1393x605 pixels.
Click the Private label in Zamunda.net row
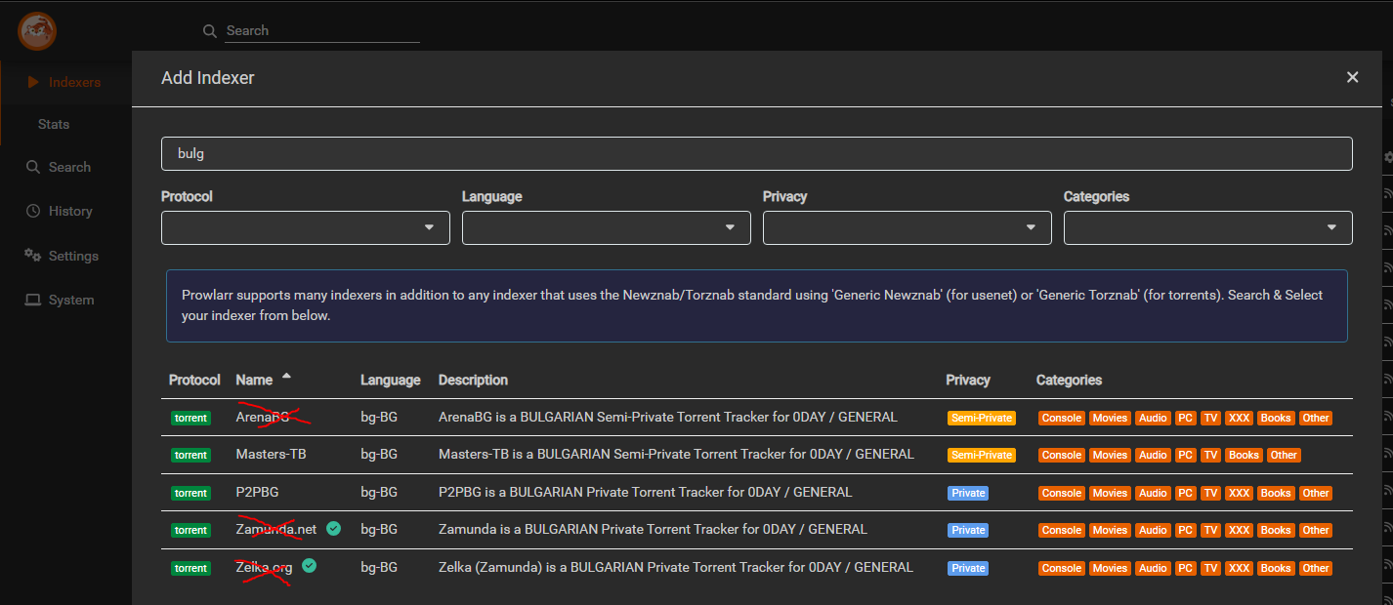(968, 530)
